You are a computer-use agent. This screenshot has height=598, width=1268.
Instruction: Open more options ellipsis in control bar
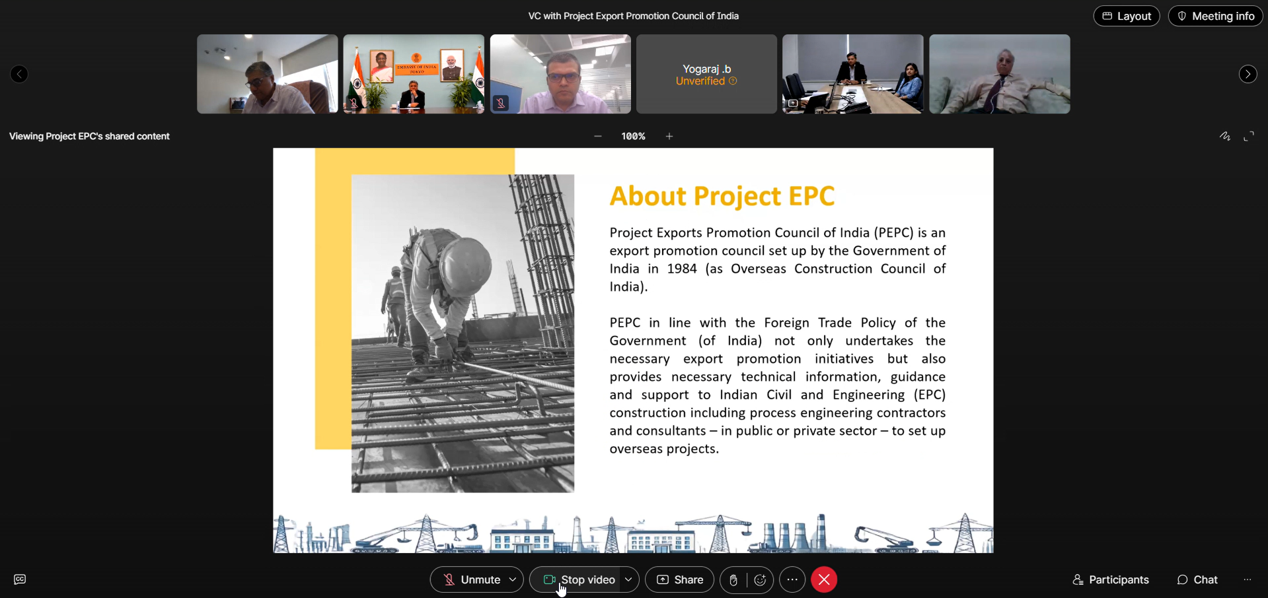[792, 580]
